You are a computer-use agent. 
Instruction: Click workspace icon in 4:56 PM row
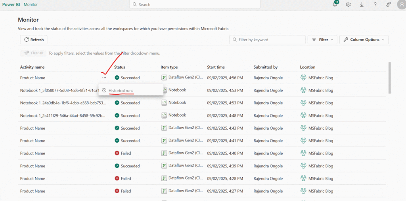coord(303,78)
